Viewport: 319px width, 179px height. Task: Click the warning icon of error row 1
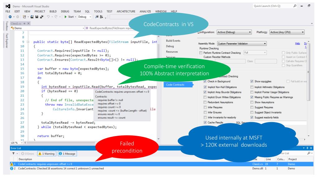tap(12, 164)
